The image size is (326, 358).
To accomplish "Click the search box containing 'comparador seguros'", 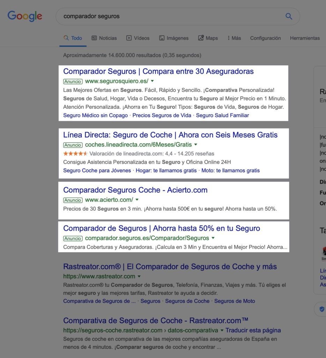I will pyautogui.click(x=178, y=16).
